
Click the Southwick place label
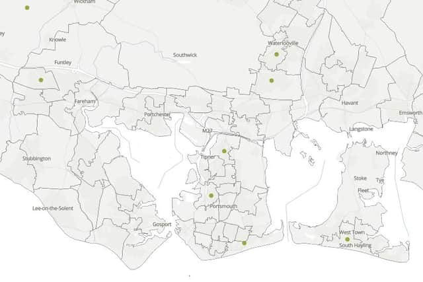185,55
